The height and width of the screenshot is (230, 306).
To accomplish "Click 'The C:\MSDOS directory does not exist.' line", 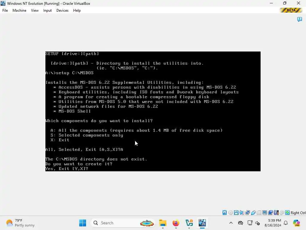I will (96, 159).
